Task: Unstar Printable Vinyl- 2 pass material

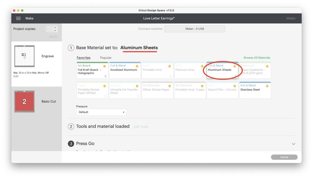Action: coord(202,86)
